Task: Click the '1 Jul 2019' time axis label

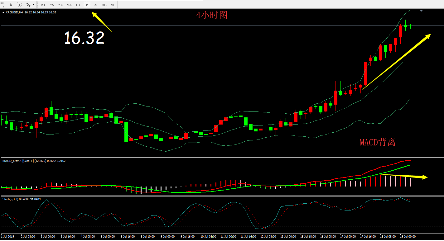Action: click(8, 237)
